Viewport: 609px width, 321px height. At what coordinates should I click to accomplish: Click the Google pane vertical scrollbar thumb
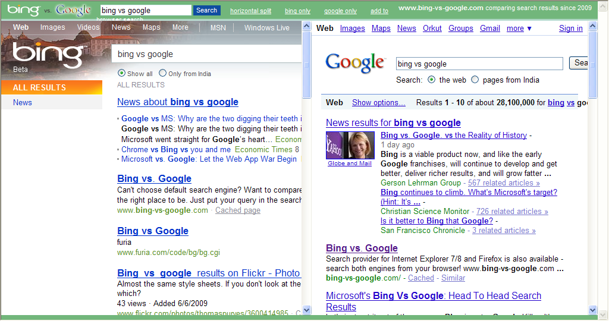pyautogui.click(x=593, y=65)
